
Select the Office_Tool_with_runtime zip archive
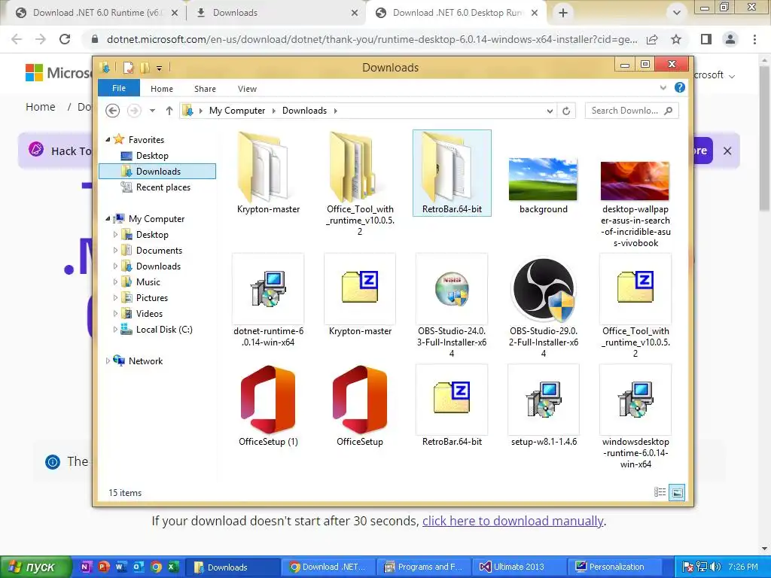(x=635, y=305)
